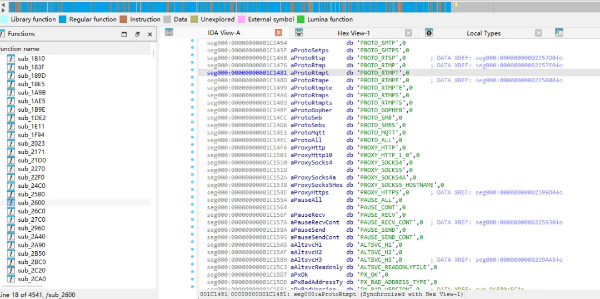
Task: Click the sub_2CA0 function icon
Action: coord(11,278)
